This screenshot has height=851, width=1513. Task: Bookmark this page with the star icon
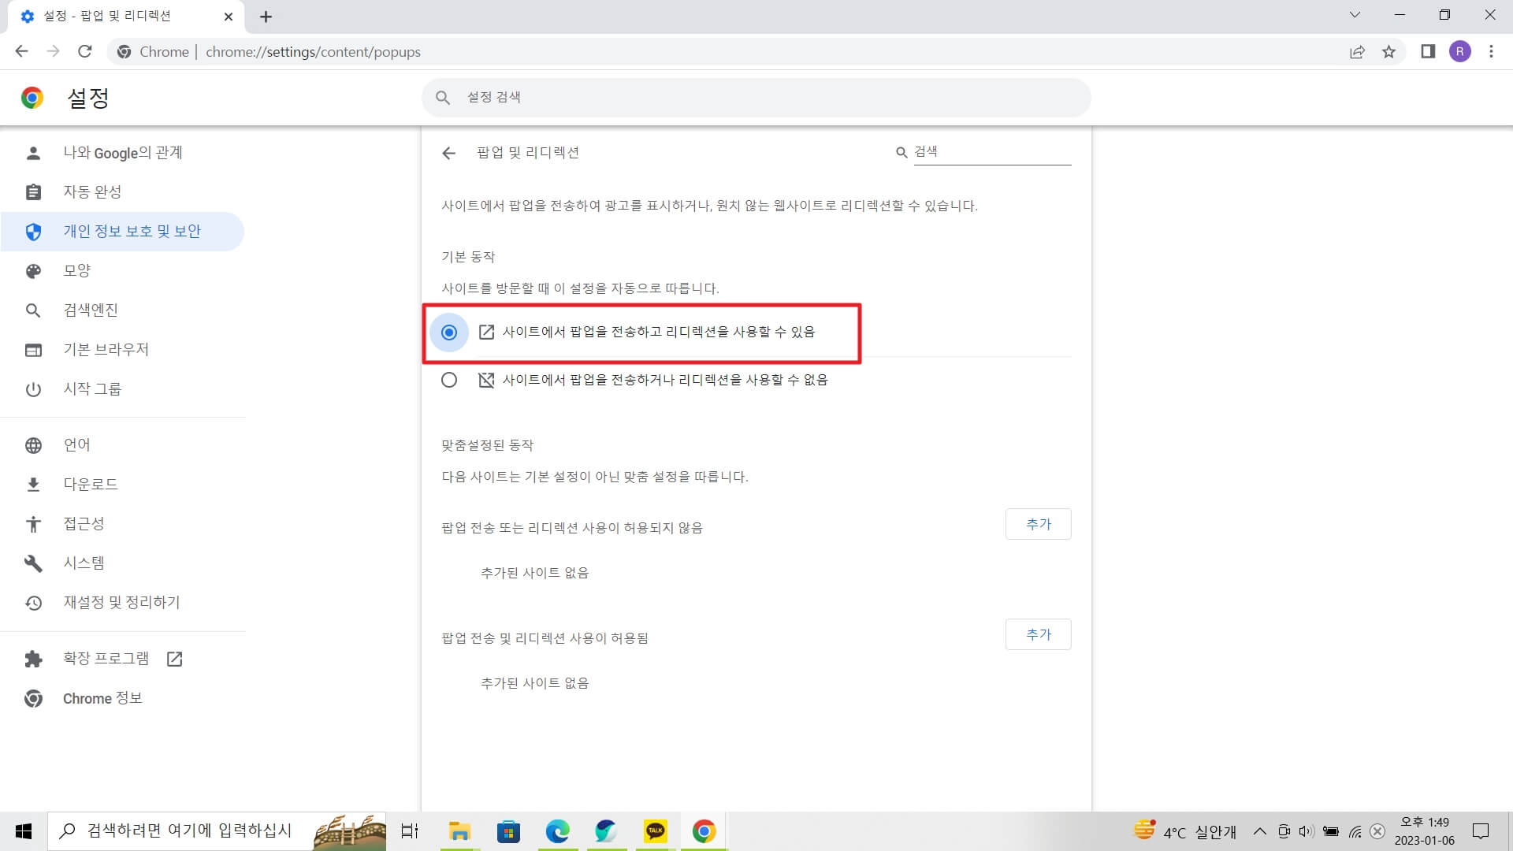click(1390, 51)
